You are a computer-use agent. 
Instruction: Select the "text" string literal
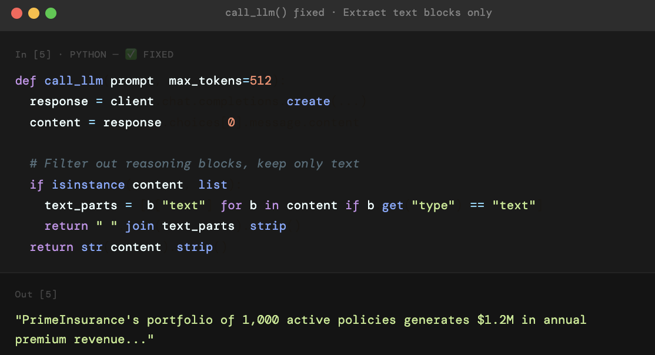coord(184,205)
